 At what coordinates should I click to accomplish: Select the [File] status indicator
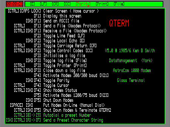(119, 4)
